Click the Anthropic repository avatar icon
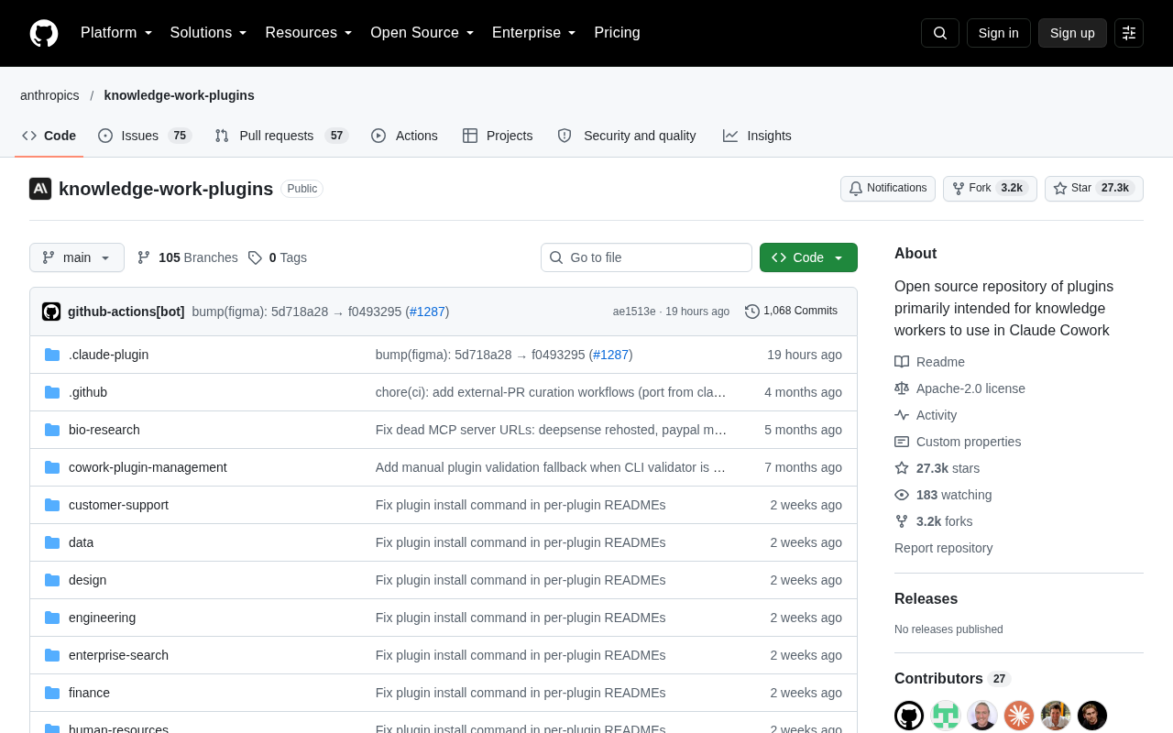The width and height of the screenshot is (1173, 733). point(40,189)
